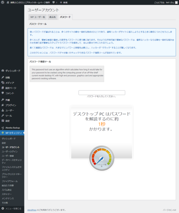Screen dimensions: 179x213
Task: Open the メンテナンス submenu item
Action: (x=8, y=198)
